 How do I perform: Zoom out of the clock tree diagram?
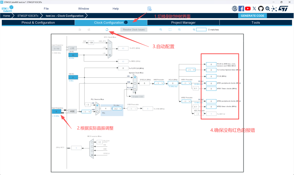pyautogui.click(x=179, y=30)
